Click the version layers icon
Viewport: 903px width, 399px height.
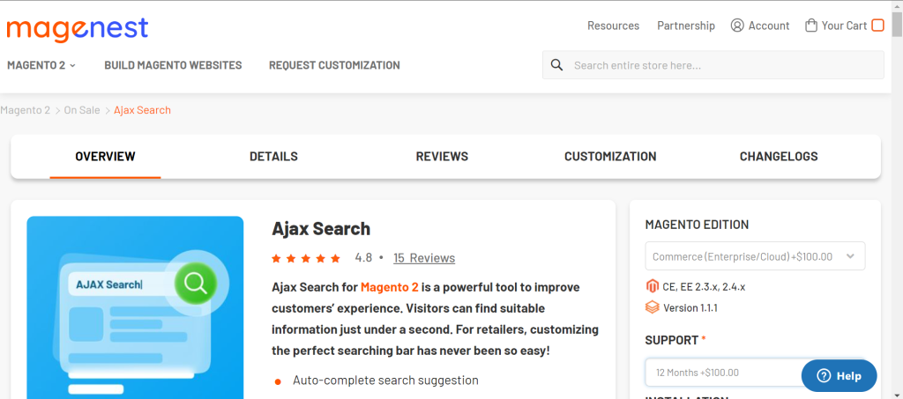click(x=653, y=307)
